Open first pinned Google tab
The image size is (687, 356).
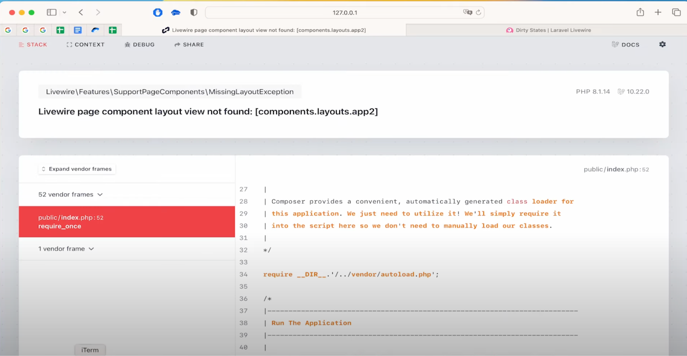[x=8, y=30]
